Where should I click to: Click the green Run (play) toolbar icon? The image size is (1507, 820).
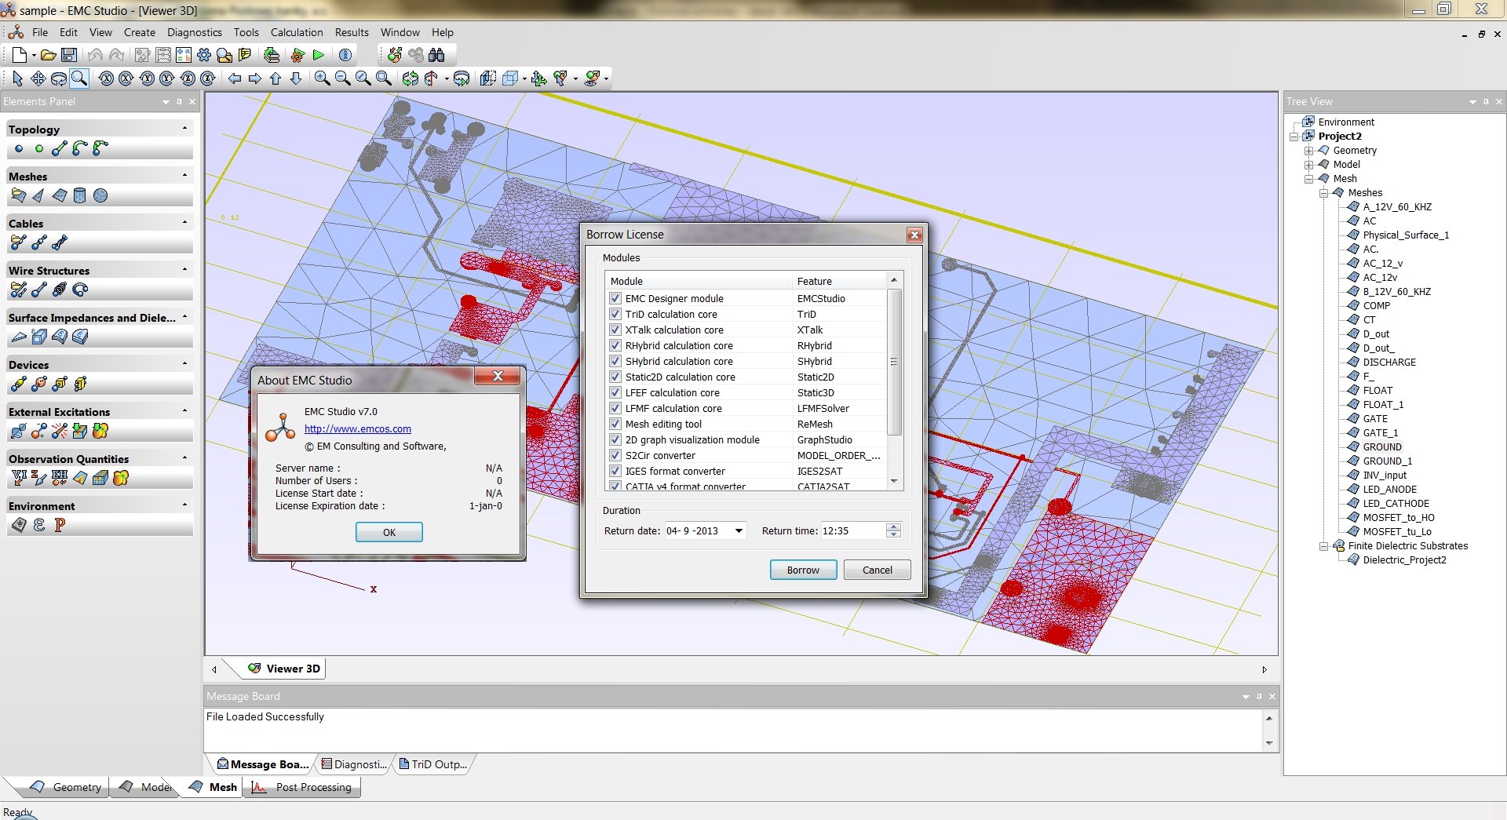tap(318, 55)
